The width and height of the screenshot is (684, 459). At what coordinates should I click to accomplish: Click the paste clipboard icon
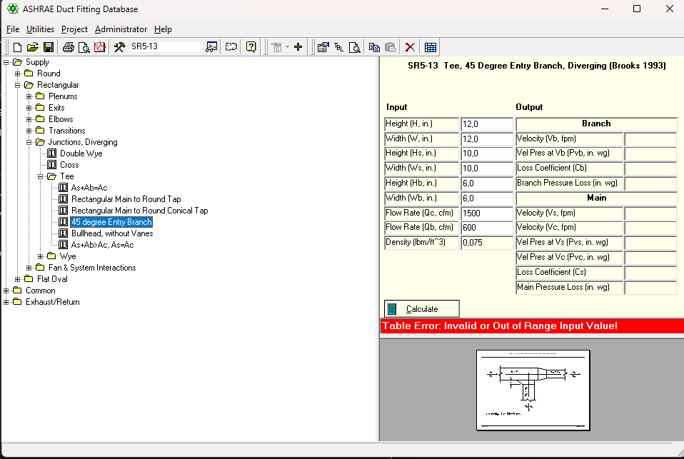391,47
